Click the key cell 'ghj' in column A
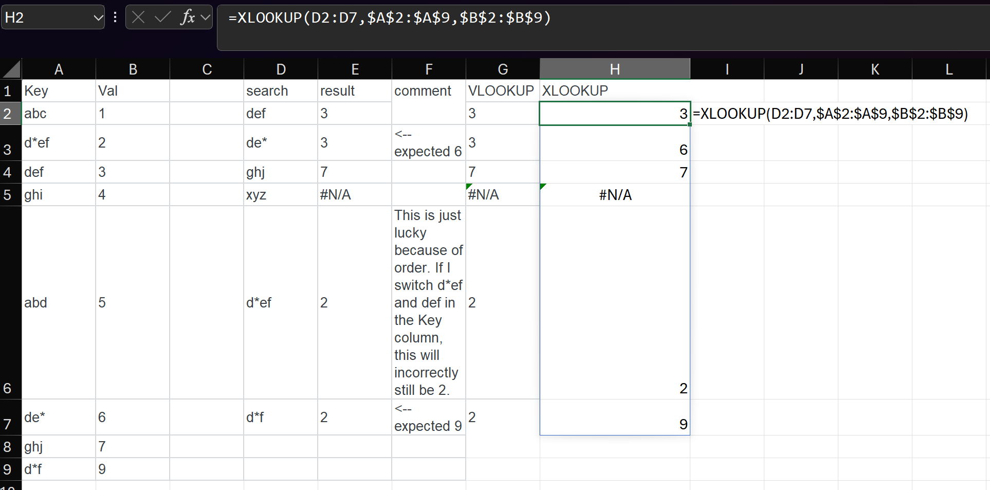 pyautogui.click(x=59, y=447)
